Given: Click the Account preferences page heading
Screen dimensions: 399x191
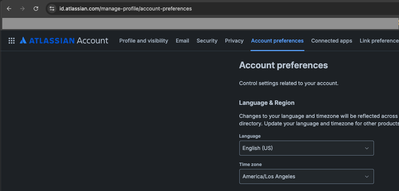Looking at the screenshot, I should point(283,65).
